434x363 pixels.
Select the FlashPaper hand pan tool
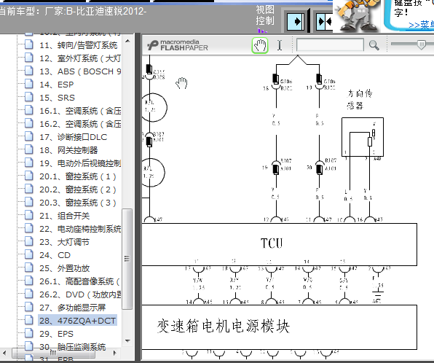pos(260,45)
